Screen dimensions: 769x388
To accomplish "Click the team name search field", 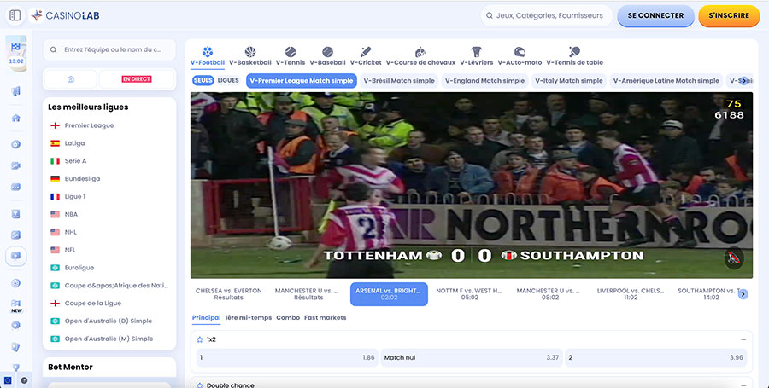I will [109, 49].
